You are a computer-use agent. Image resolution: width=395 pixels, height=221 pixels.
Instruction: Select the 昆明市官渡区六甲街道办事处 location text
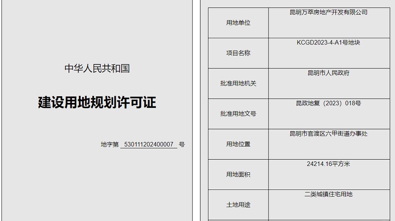328,134
